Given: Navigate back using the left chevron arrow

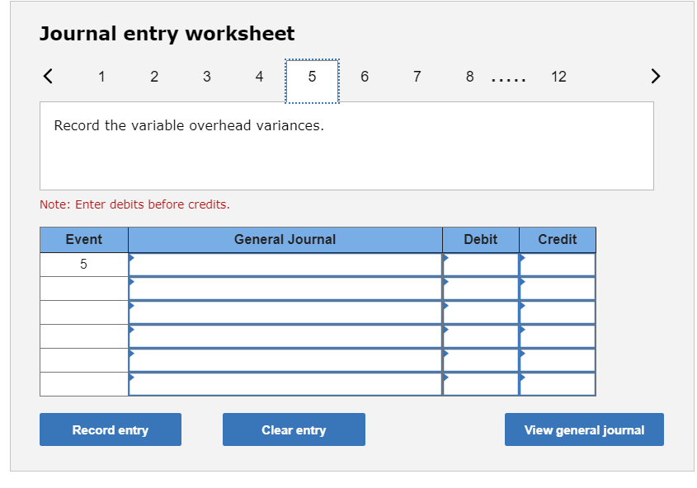Looking at the screenshot, I should [x=47, y=76].
